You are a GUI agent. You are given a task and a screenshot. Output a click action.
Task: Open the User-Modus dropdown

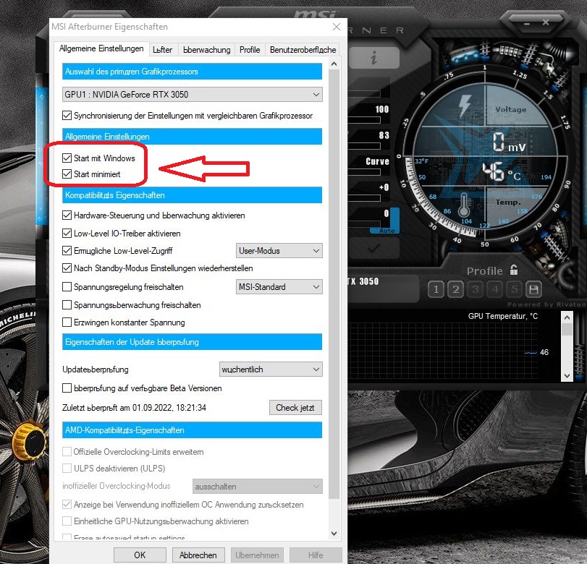coord(279,251)
